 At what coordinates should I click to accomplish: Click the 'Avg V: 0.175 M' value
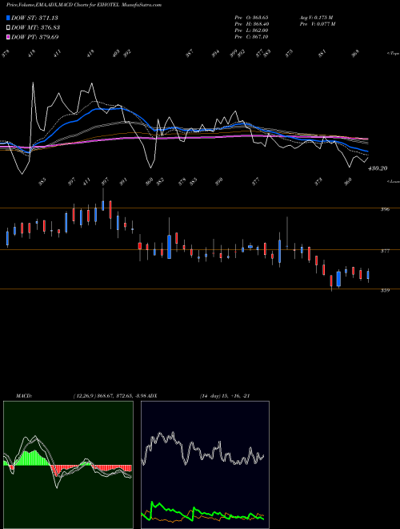pyautogui.click(x=316, y=17)
